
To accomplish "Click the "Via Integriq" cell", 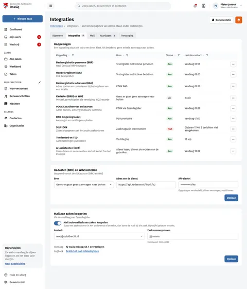I will coord(122,139).
